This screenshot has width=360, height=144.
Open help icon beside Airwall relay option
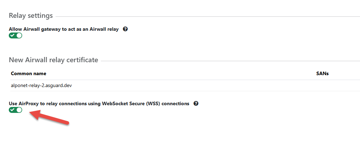pos(125,29)
